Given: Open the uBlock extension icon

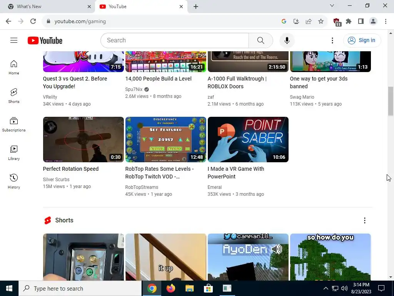Looking at the screenshot, I should [337, 22].
